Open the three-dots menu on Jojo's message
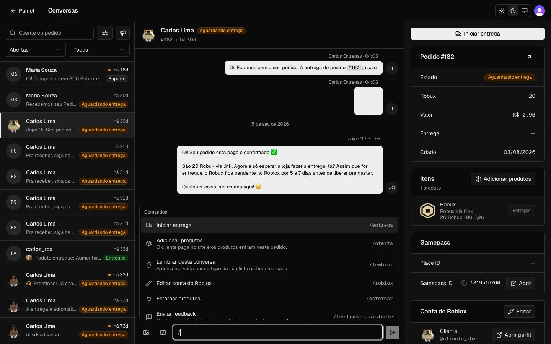This screenshot has width=551, height=344. click(x=377, y=139)
